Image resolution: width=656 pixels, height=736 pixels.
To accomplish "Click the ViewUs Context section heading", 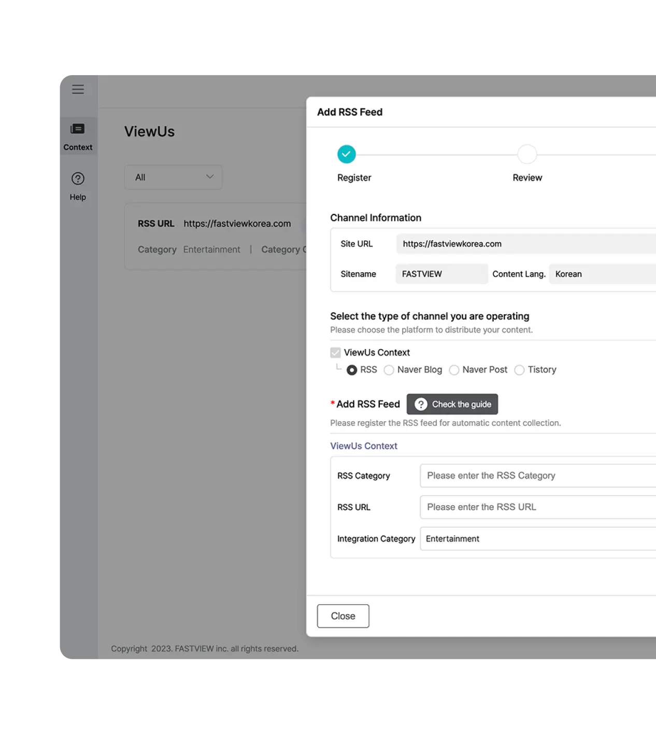I will pyautogui.click(x=364, y=446).
